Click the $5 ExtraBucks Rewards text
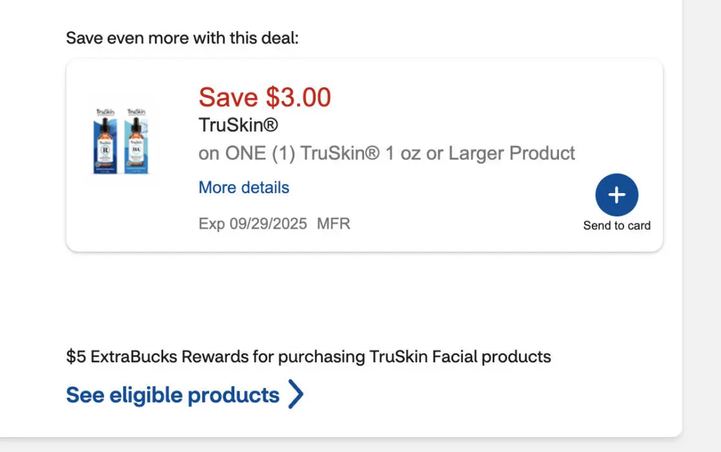The height and width of the screenshot is (452, 721). [x=308, y=356]
